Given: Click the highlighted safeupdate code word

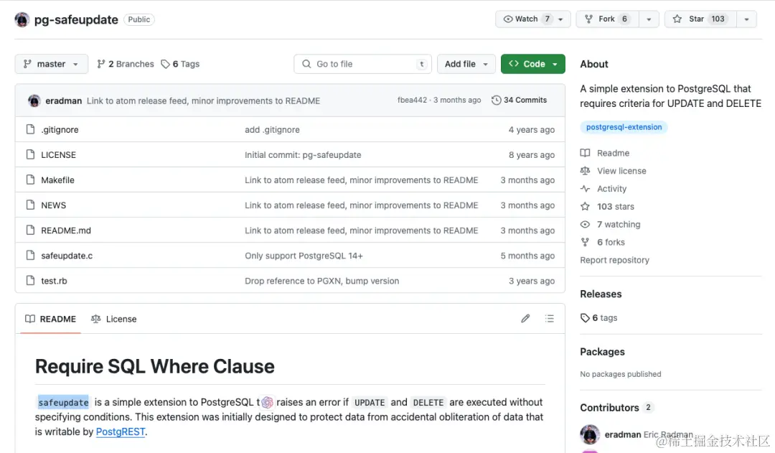Looking at the screenshot, I should click(x=63, y=402).
